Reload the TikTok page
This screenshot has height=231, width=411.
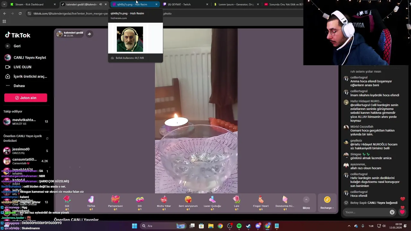(x=20, y=13)
